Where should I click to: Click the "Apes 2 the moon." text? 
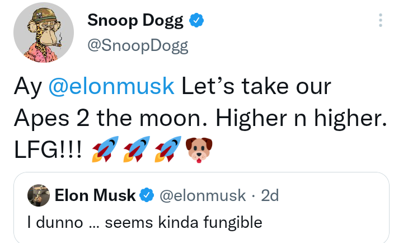[109, 119]
